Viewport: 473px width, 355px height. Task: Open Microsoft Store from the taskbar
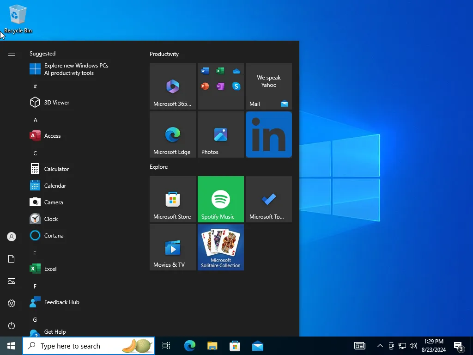coord(235,346)
